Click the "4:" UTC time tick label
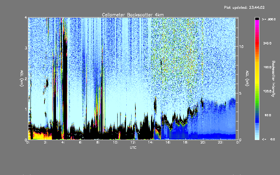The image size is (280, 175). (x=63, y=142)
